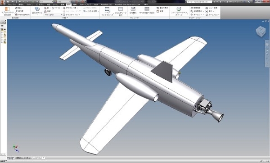Open the Ground Plane dropdown arrow
270x163 pixels.
(x=77, y=8)
